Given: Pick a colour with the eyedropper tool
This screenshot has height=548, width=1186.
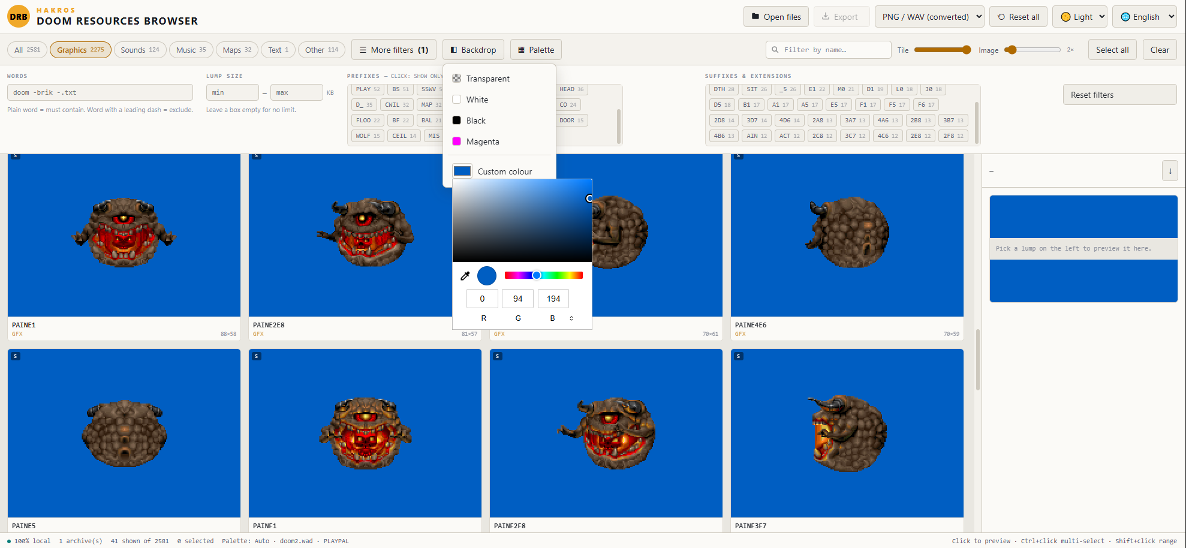Looking at the screenshot, I should (x=465, y=276).
